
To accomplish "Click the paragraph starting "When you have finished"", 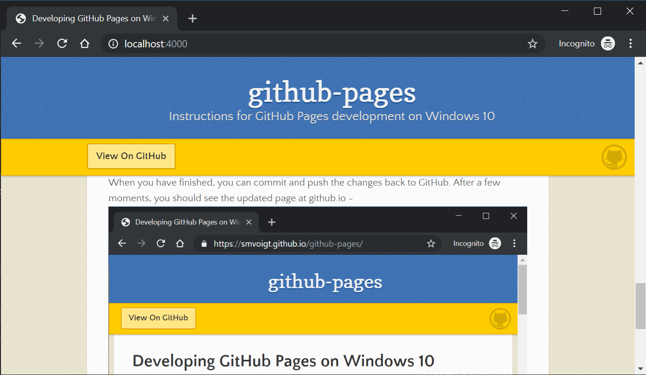I will 304,190.
